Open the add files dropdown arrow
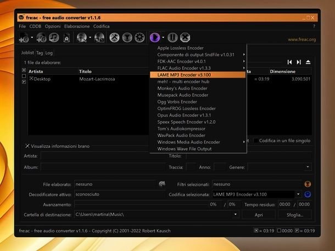 (32, 37)
